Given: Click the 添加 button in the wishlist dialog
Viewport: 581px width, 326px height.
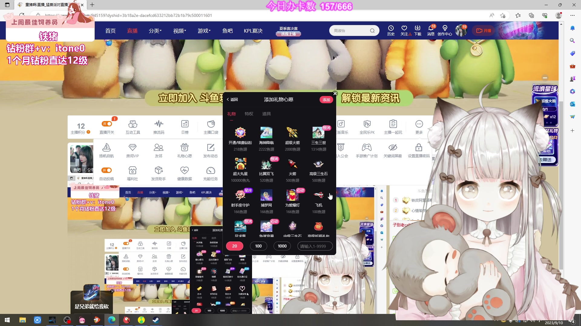Looking at the screenshot, I should (326, 99).
